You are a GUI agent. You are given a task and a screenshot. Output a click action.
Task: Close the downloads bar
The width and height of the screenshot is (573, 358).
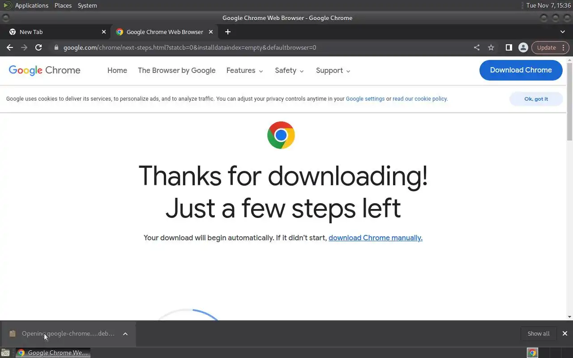pos(565,333)
